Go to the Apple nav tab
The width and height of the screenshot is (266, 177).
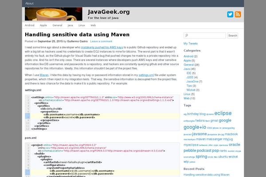click(x=43, y=25)
